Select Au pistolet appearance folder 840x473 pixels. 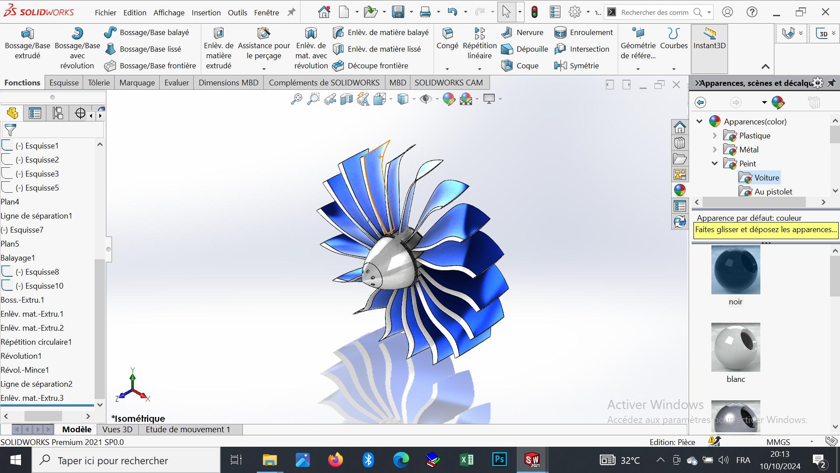(765, 192)
